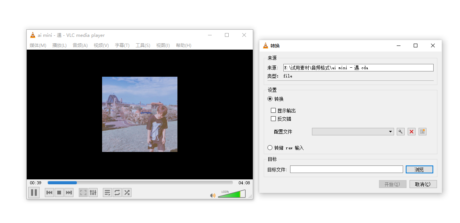This screenshot has height=223, width=460.
Task: Click elapsed time 00:39 label
Action: (36, 183)
